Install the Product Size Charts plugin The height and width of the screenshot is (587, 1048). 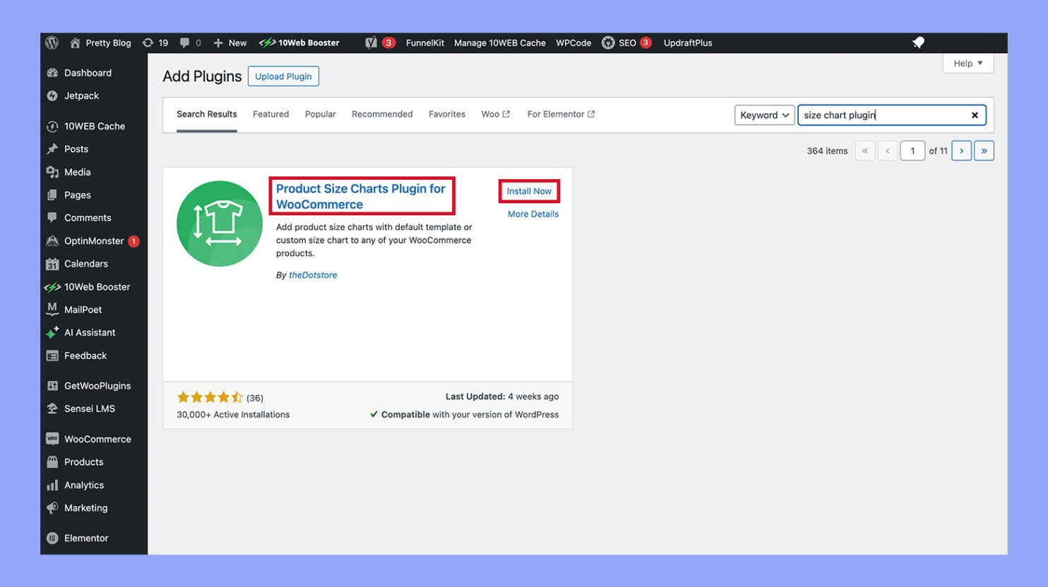point(528,190)
